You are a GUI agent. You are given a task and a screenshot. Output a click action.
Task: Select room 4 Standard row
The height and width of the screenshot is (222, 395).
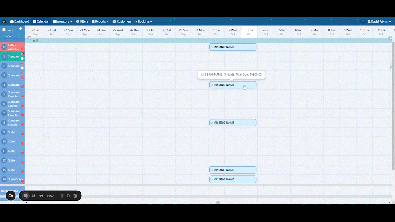[x=12, y=85]
